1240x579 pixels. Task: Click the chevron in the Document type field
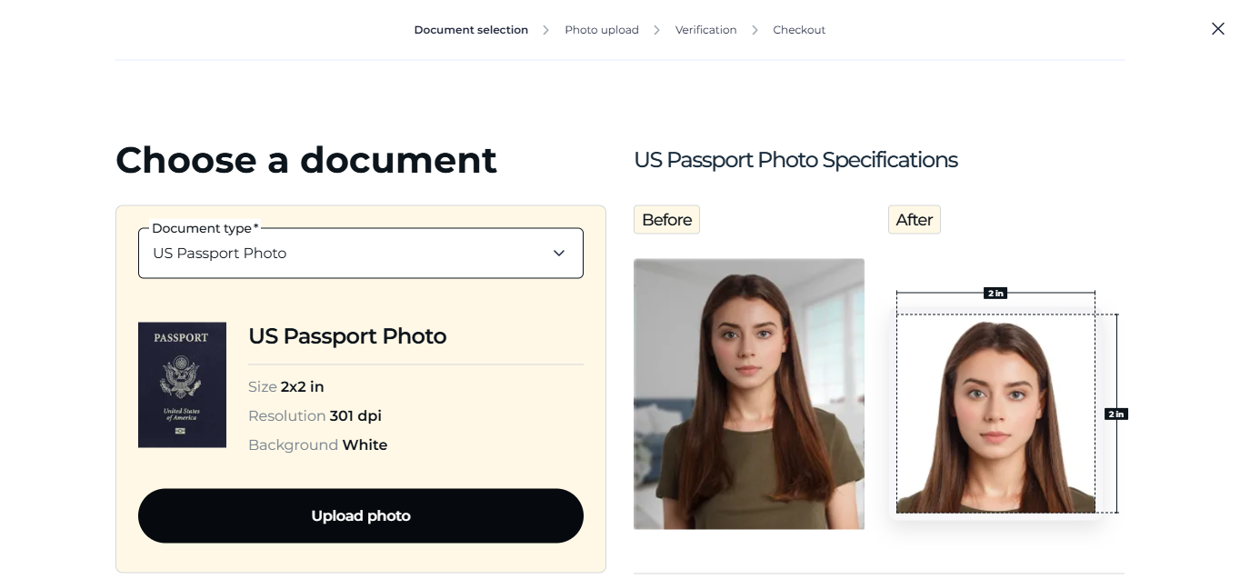pos(559,253)
